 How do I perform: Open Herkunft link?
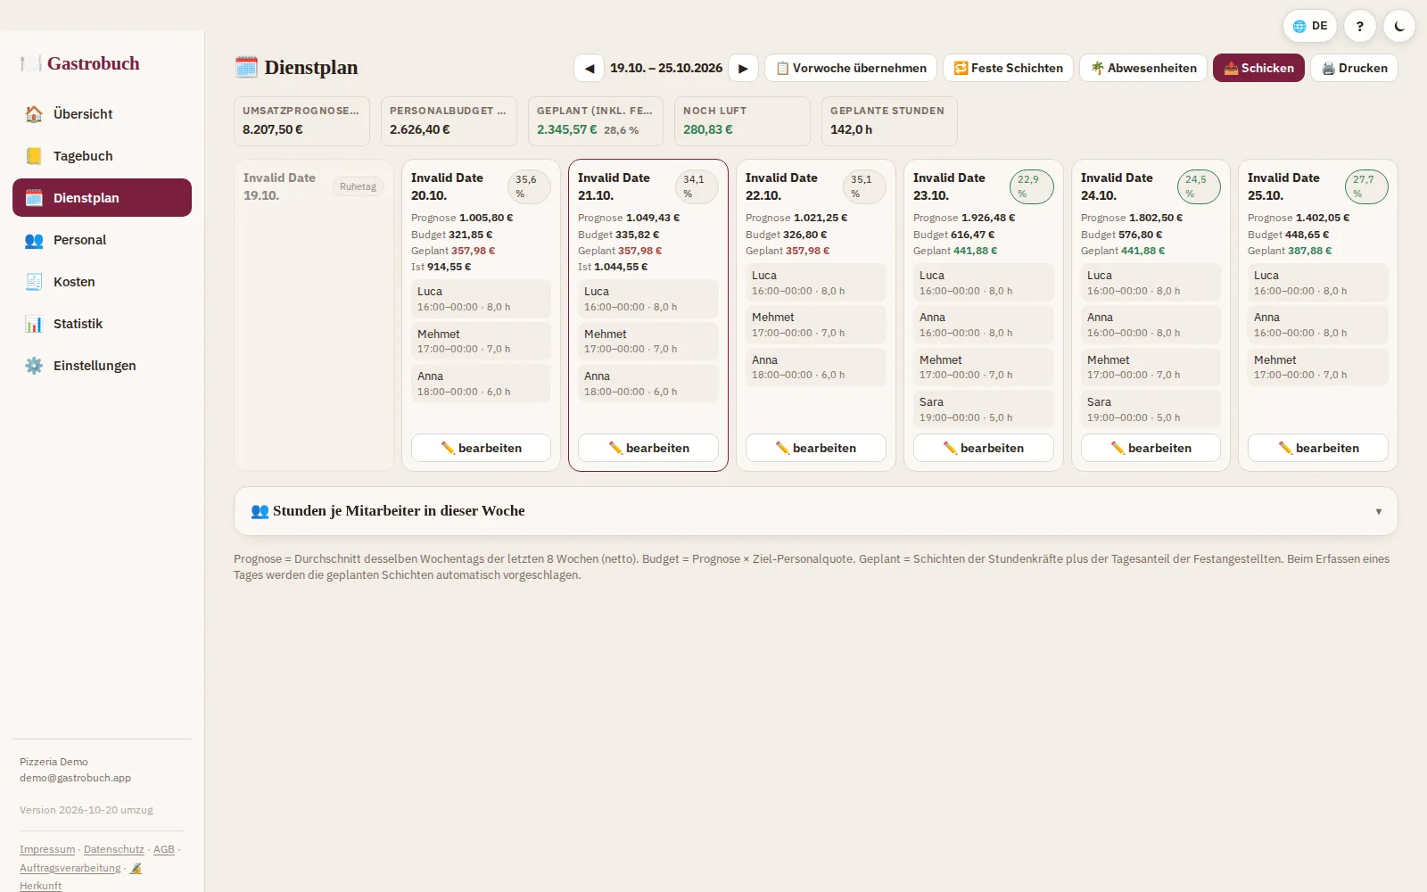tap(41, 886)
